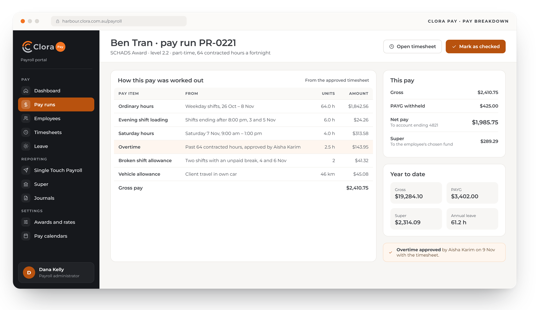Viewport: 536px width, 310px height.
Task: Go to Employees in the sidebar
Action: [56, 119]
